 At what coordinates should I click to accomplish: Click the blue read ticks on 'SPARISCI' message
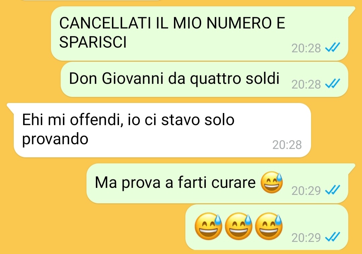click(x=333, y=48)
